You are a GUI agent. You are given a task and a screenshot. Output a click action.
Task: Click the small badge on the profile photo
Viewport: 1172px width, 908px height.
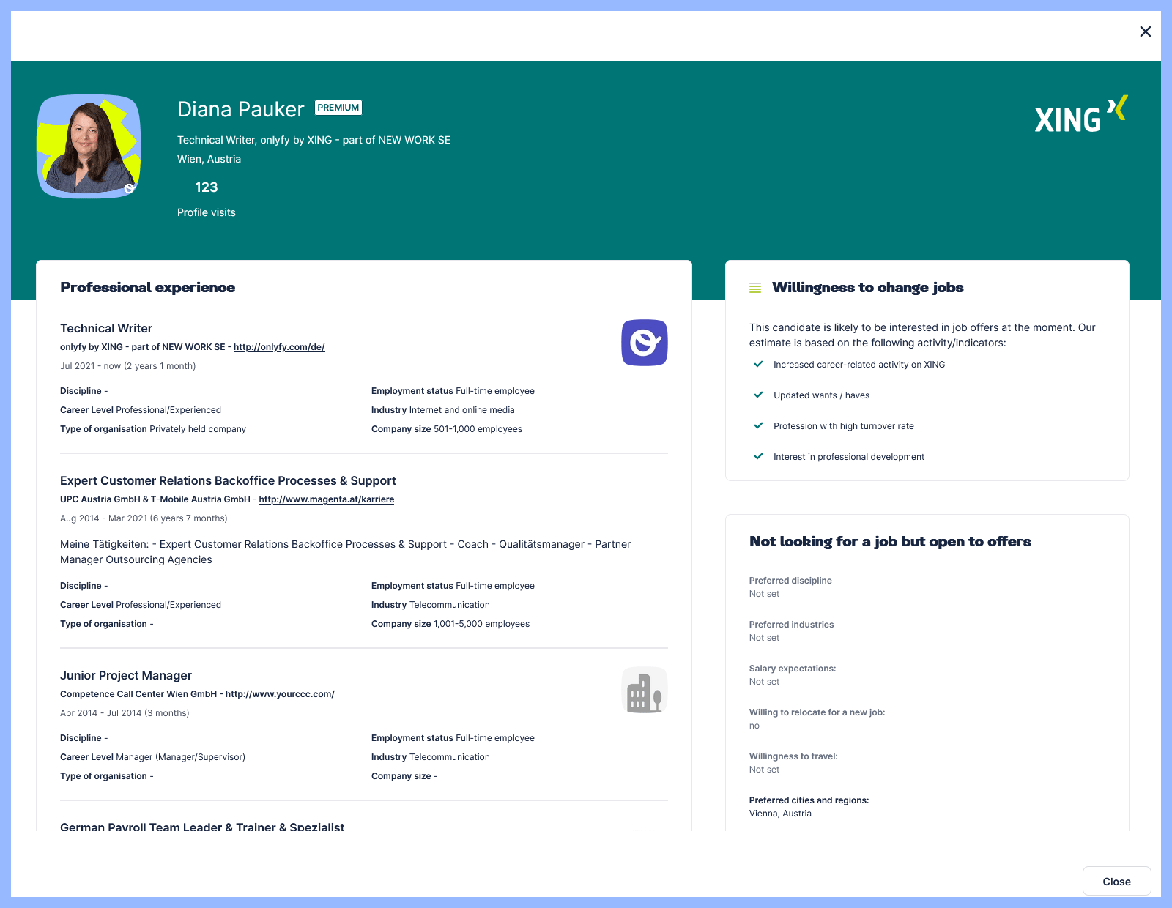(130, 189)
